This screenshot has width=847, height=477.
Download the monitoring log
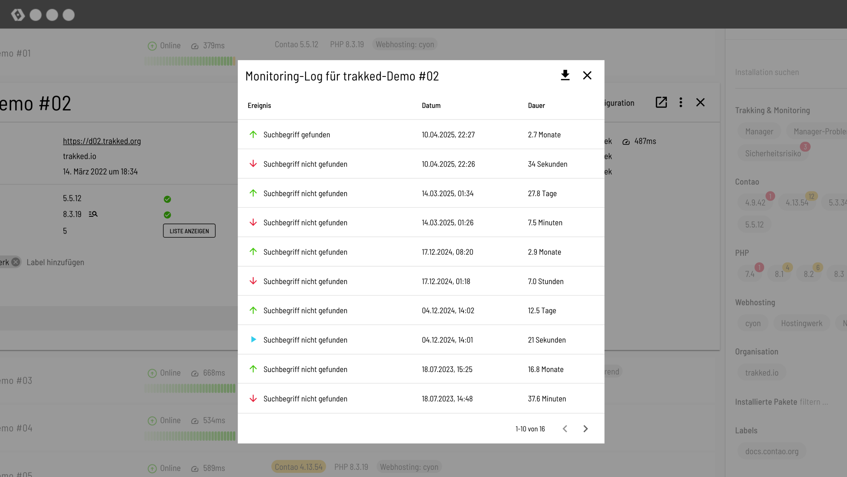click(565, 75)
